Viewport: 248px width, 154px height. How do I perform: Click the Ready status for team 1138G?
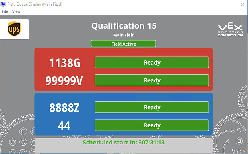pos(152,63)
